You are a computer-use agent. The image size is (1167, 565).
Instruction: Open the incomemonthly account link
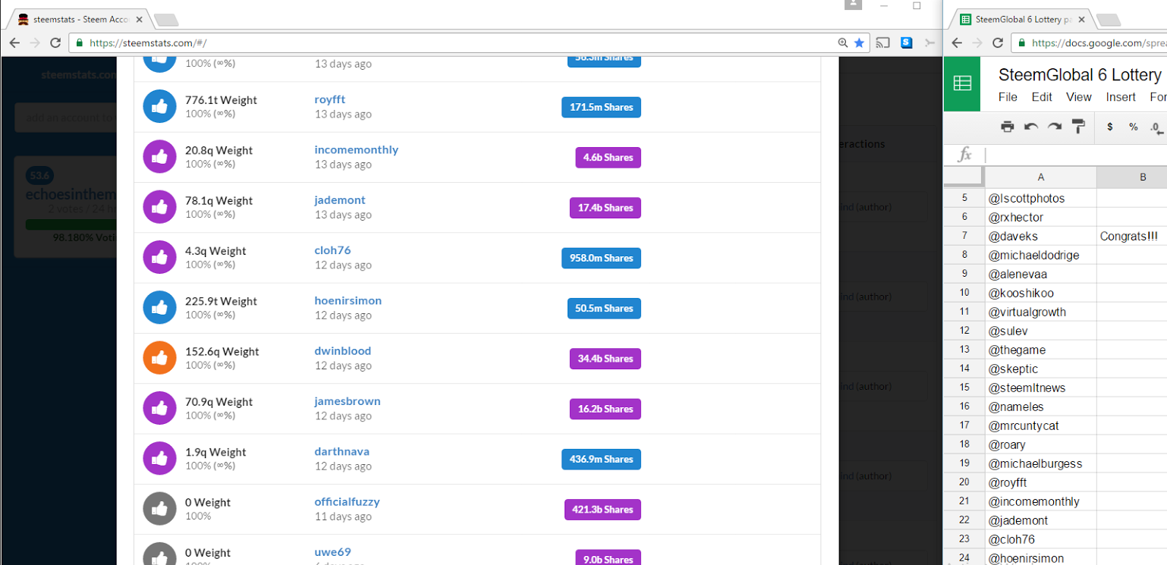357,149
